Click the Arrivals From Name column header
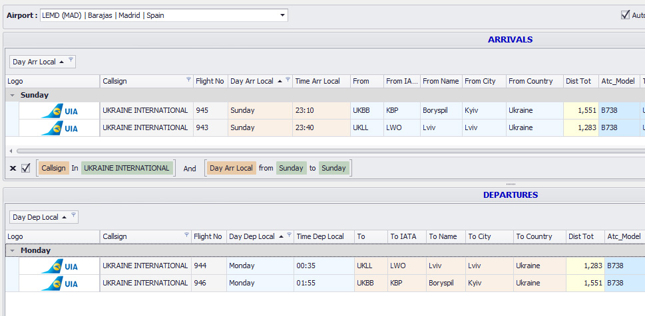This screenshot has width=645, height=316. (x=441, y=81)
